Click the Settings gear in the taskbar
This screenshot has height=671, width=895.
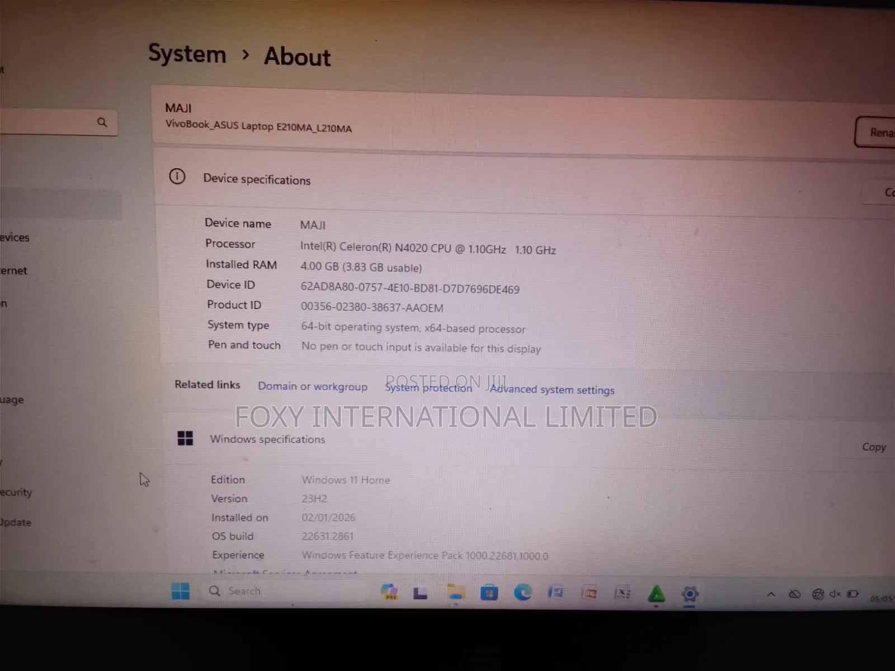[690, 594]
